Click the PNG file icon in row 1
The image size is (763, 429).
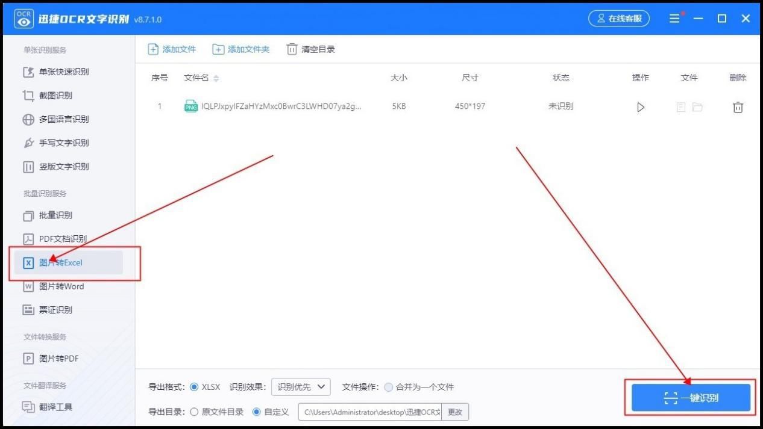pyautogui.click(x=191, y=106)
